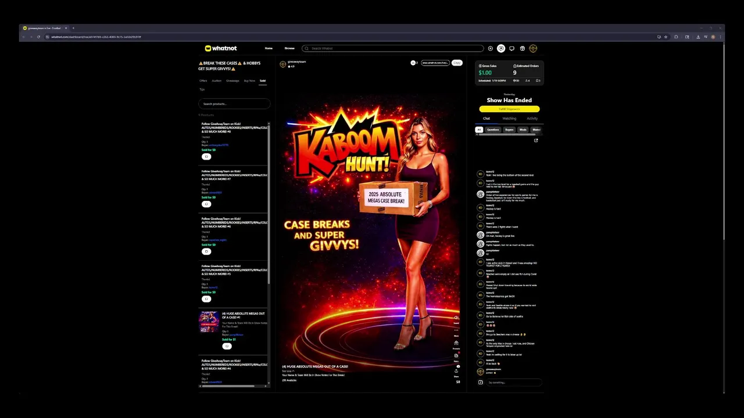Click the Search products field
744x418 pixels.
click(x=234, y=104)
